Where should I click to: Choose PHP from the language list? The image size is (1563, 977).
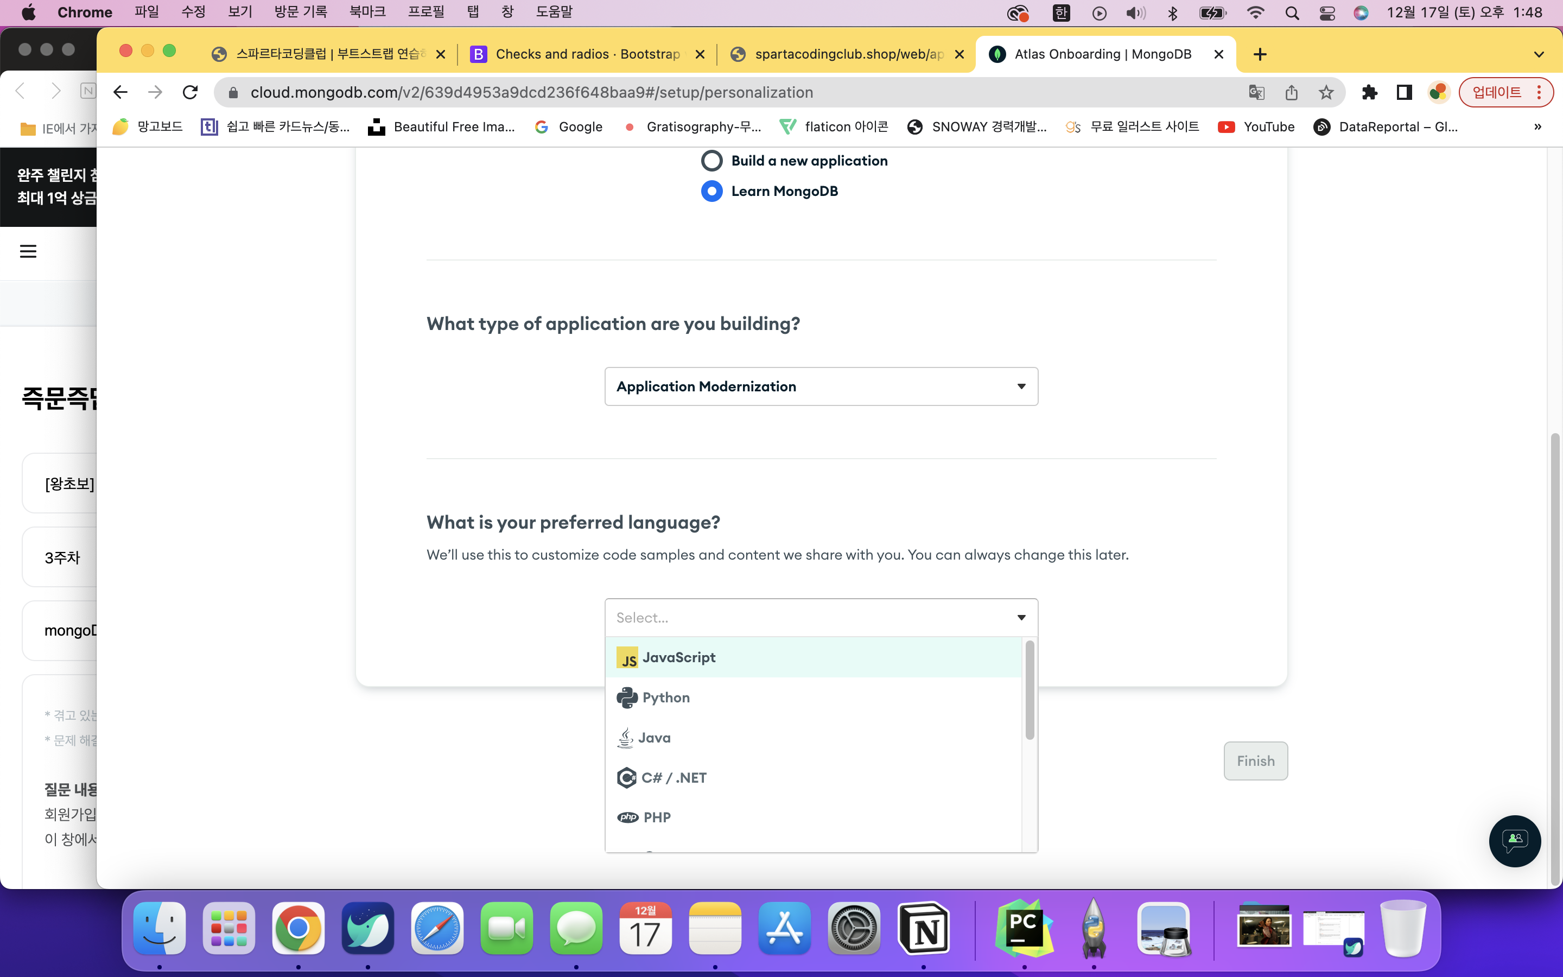tap(813, 817)
